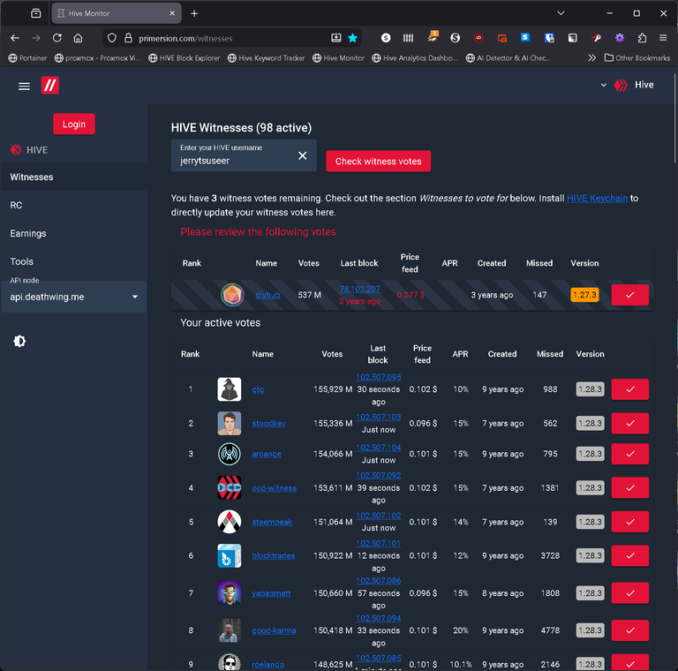The height and width of the screenshot is (671, 678).
Task: Toggle vote checkmark for arcange
Action: [629, 454]
